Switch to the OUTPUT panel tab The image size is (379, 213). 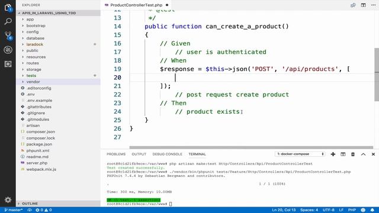139,154
